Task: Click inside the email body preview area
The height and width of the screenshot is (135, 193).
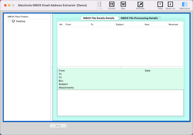Action: pyautogui.click(x=120, y=103)
